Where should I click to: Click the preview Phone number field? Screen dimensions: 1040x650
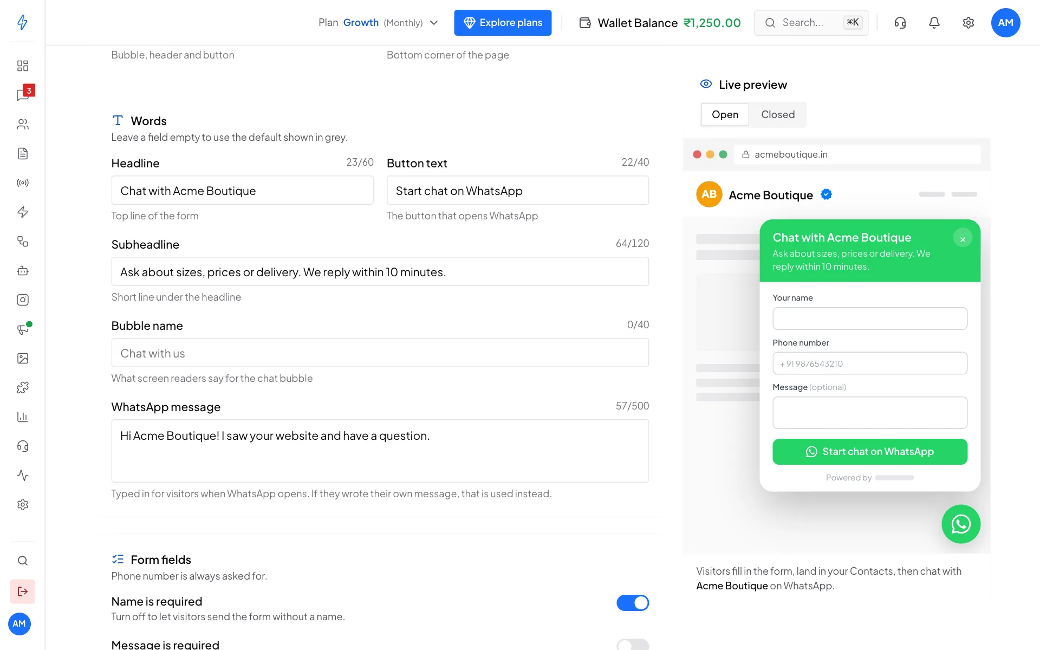pos(870,363)
